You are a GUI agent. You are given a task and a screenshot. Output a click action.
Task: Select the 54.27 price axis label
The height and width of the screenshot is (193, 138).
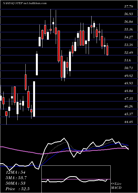point(129,37)
